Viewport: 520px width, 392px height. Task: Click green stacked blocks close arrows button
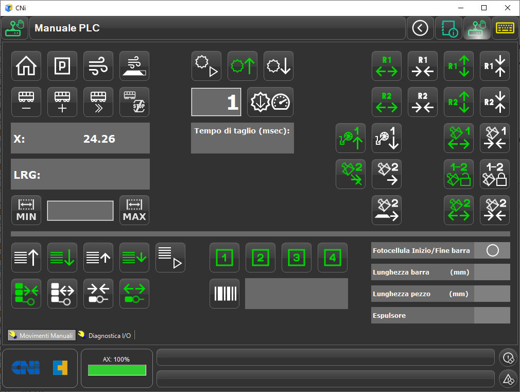(x=26, y=294)
